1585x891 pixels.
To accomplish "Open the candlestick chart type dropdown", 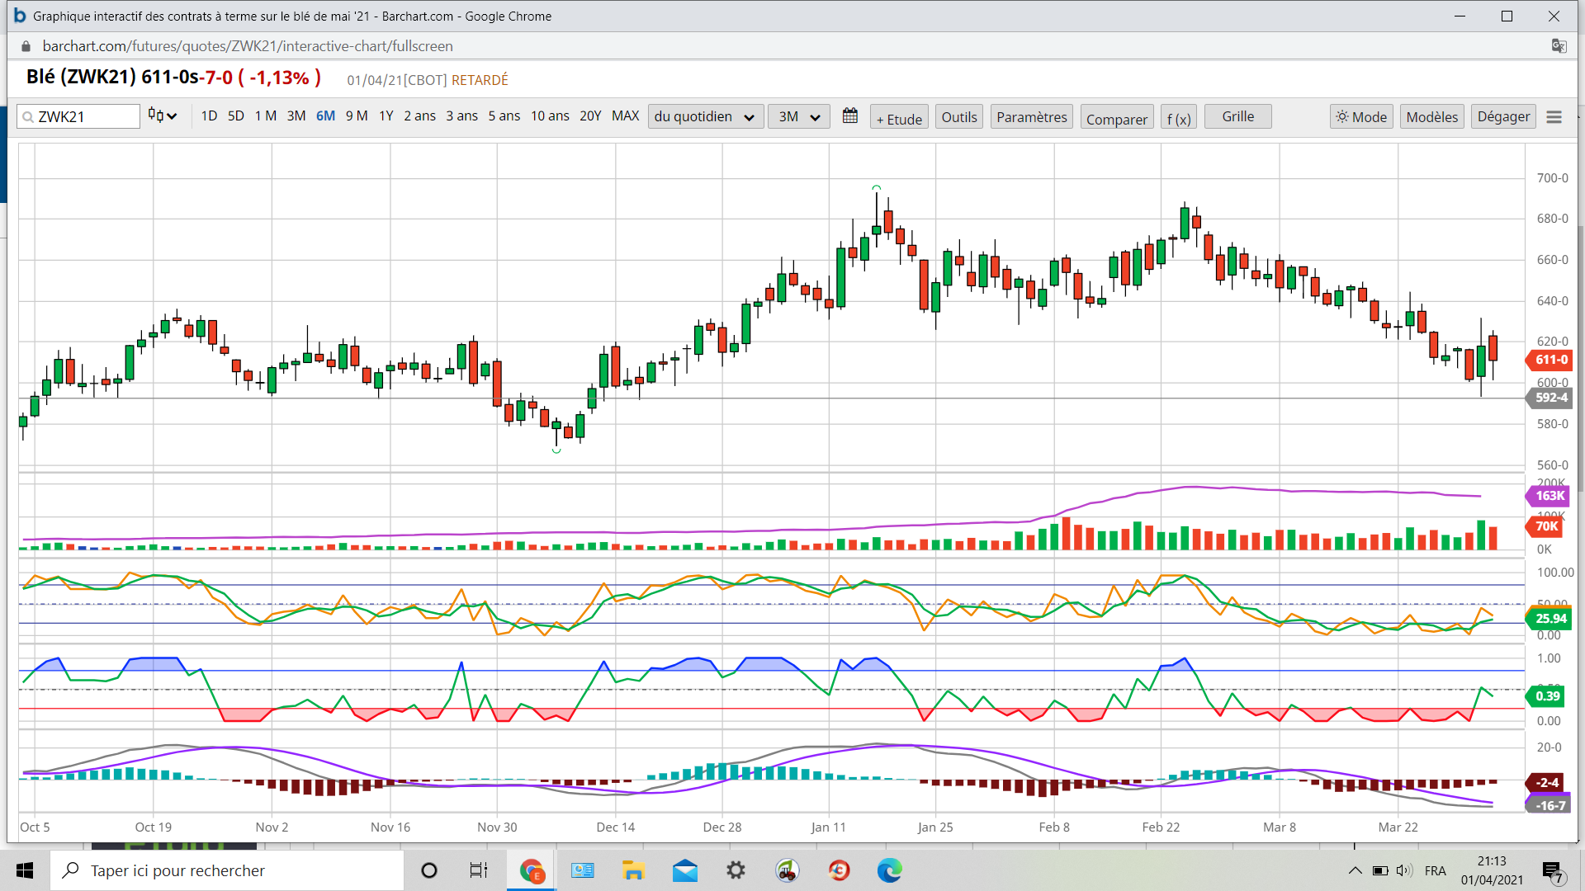I will point(163,116).
